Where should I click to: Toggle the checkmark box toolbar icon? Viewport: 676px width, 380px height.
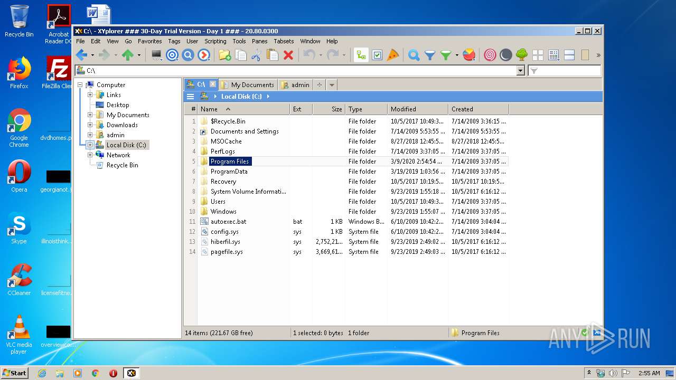377,55
